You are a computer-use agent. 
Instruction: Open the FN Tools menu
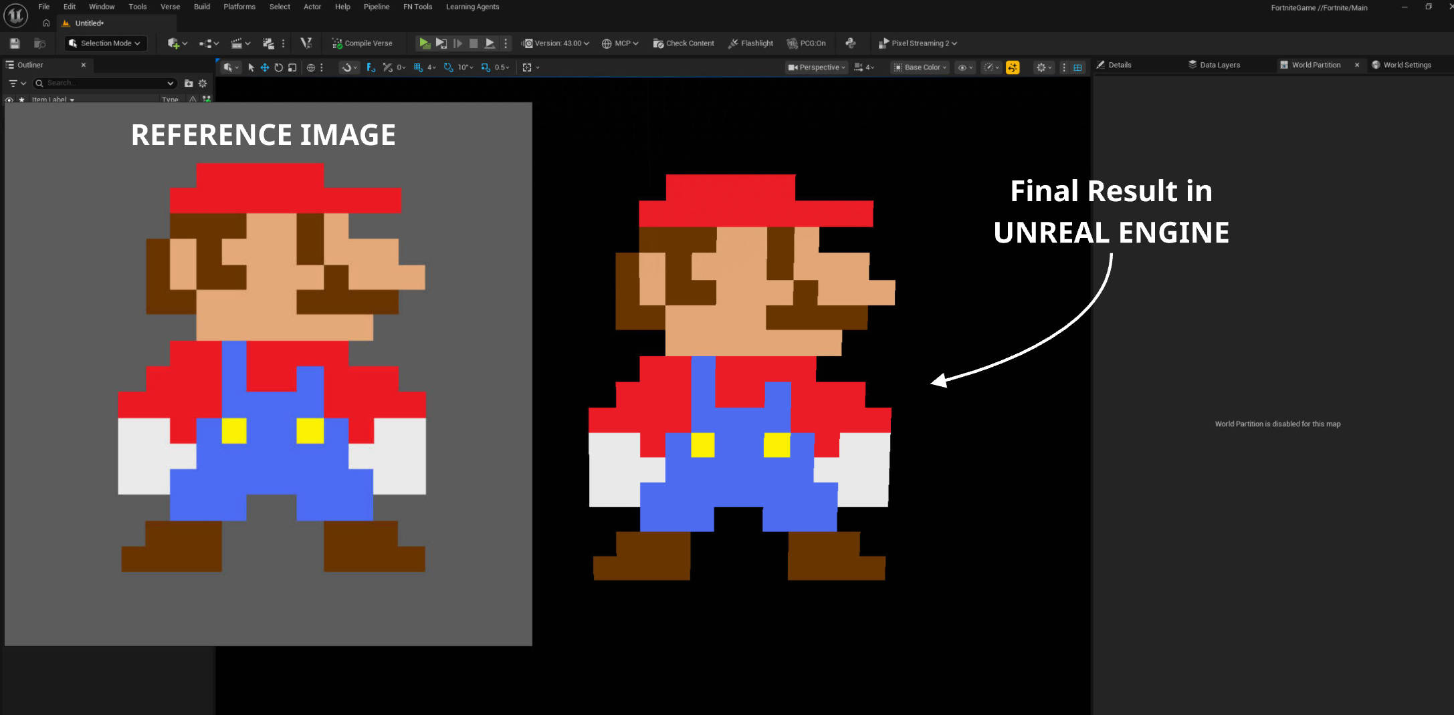point(417,7)
